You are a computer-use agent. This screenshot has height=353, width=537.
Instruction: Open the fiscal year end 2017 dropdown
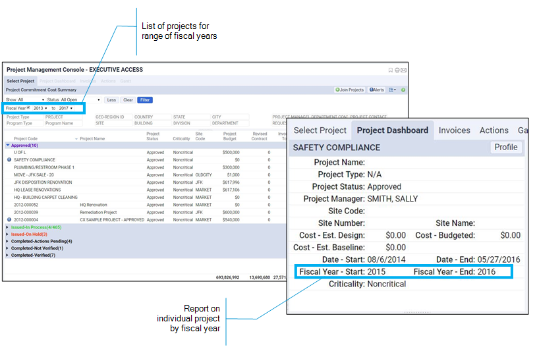[x=66, y=108]
